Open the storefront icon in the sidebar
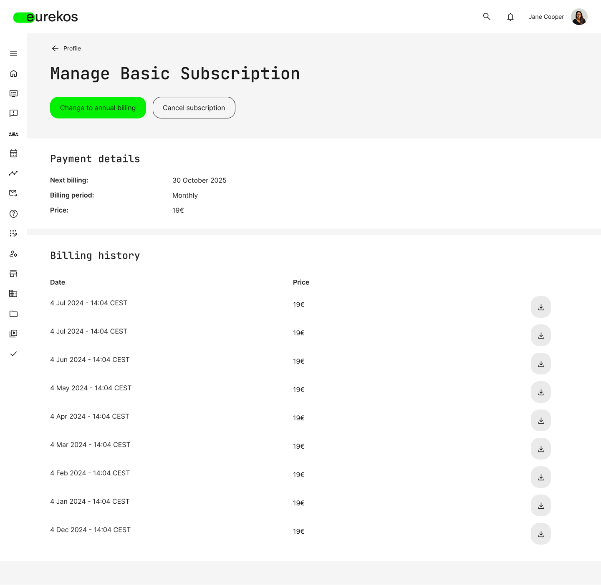Image resolution: width=601 pixels, height=585 pixels. tap(13, 274)
